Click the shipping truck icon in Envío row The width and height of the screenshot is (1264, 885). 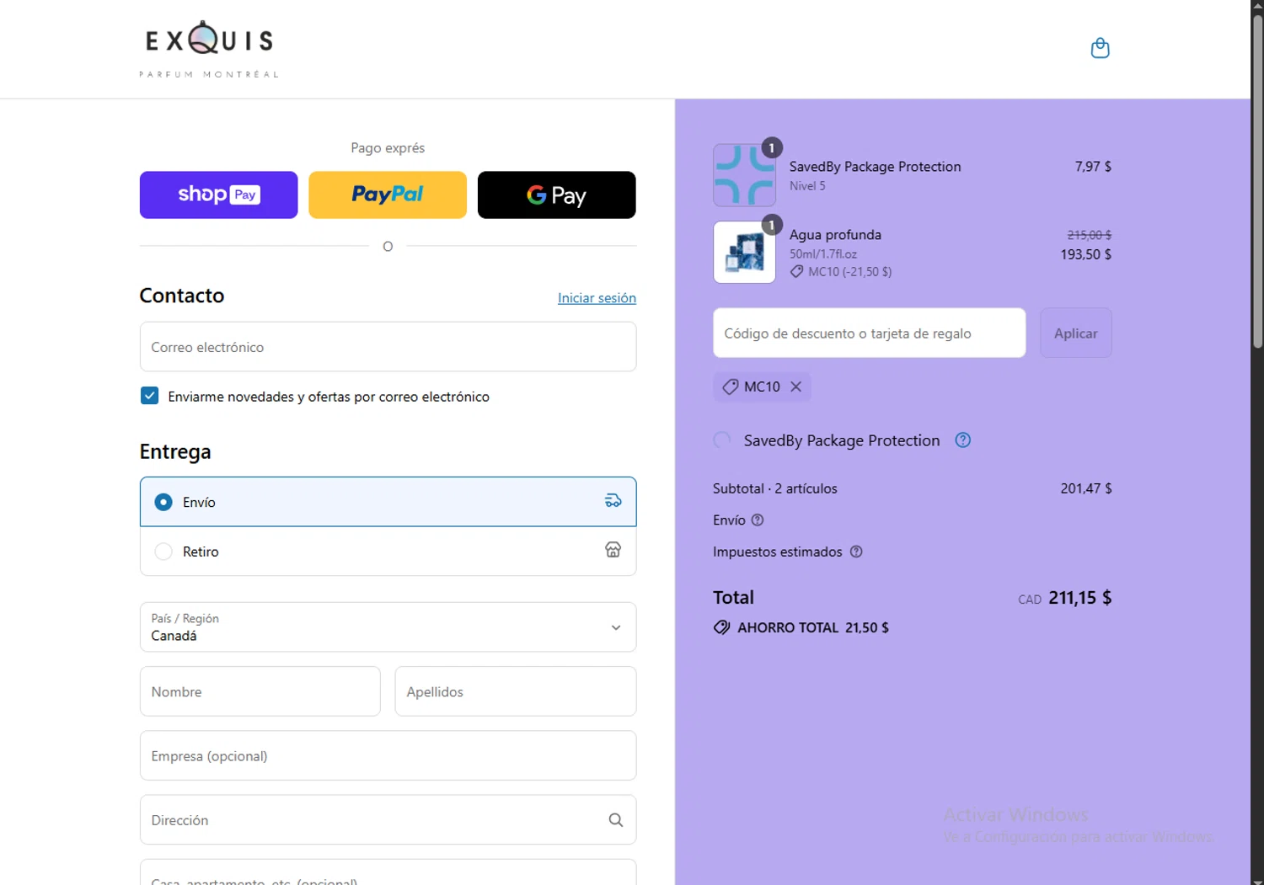tap(613, 501)
